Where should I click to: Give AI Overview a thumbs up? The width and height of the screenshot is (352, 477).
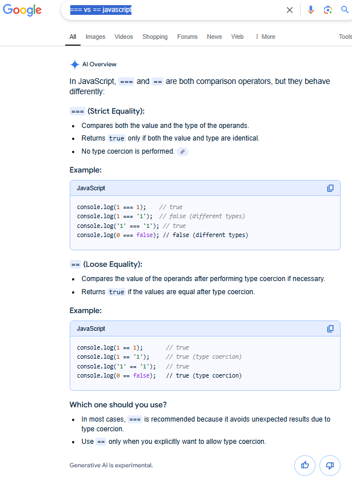click(305, 465)
